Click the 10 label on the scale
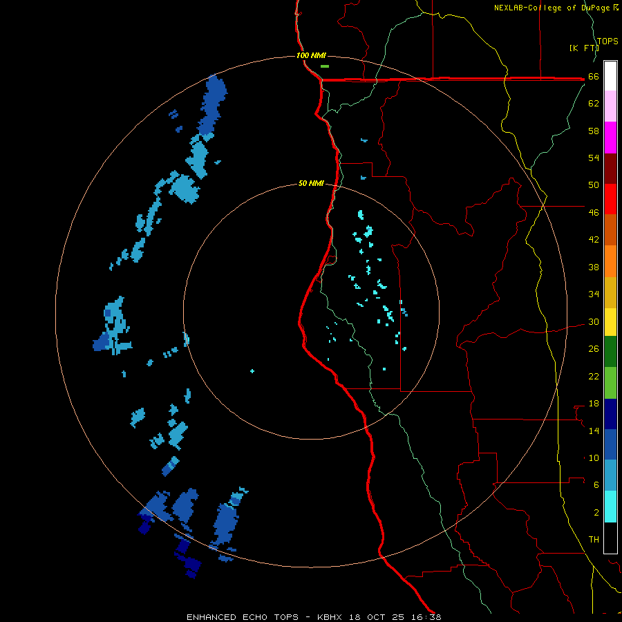This screenshot has height=622, width=622. point(594,458)
